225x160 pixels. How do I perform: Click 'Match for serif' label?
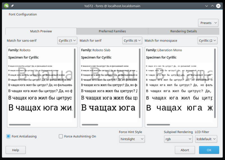[x=91, y=41]
